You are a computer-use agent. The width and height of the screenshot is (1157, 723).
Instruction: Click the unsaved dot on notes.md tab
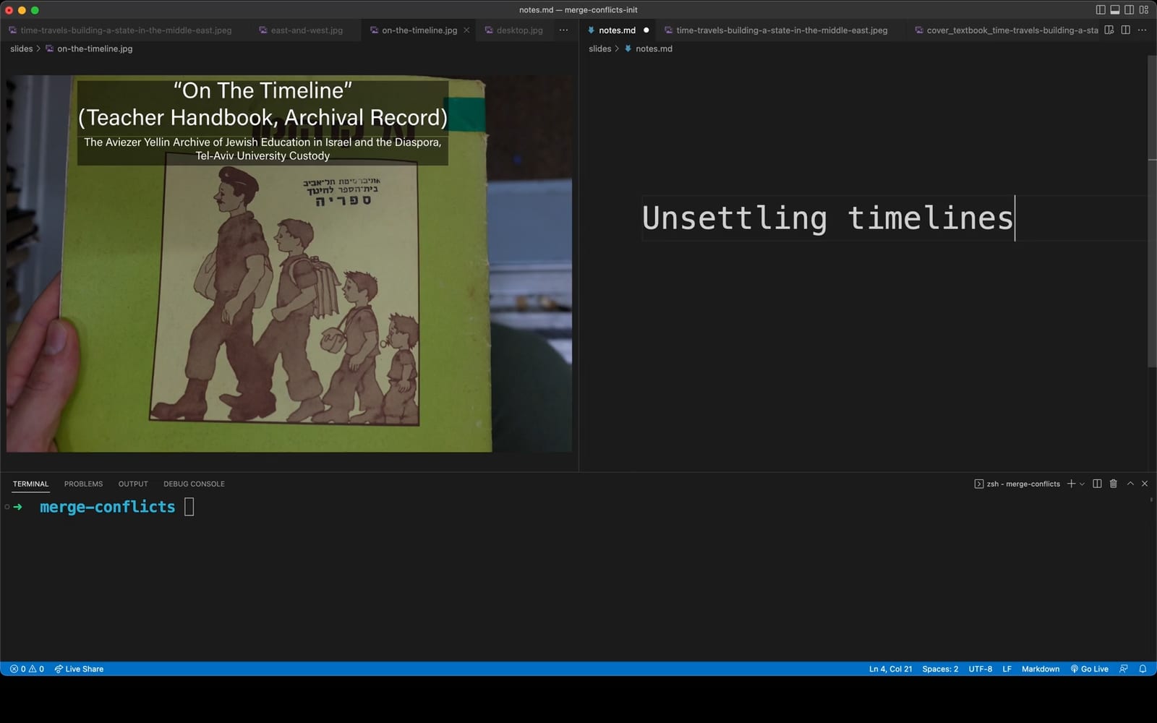coord(646,30)
